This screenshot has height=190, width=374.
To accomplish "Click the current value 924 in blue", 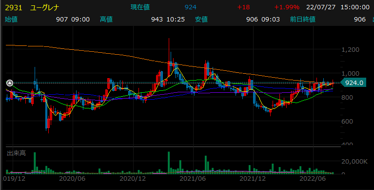I will (190, 7).
